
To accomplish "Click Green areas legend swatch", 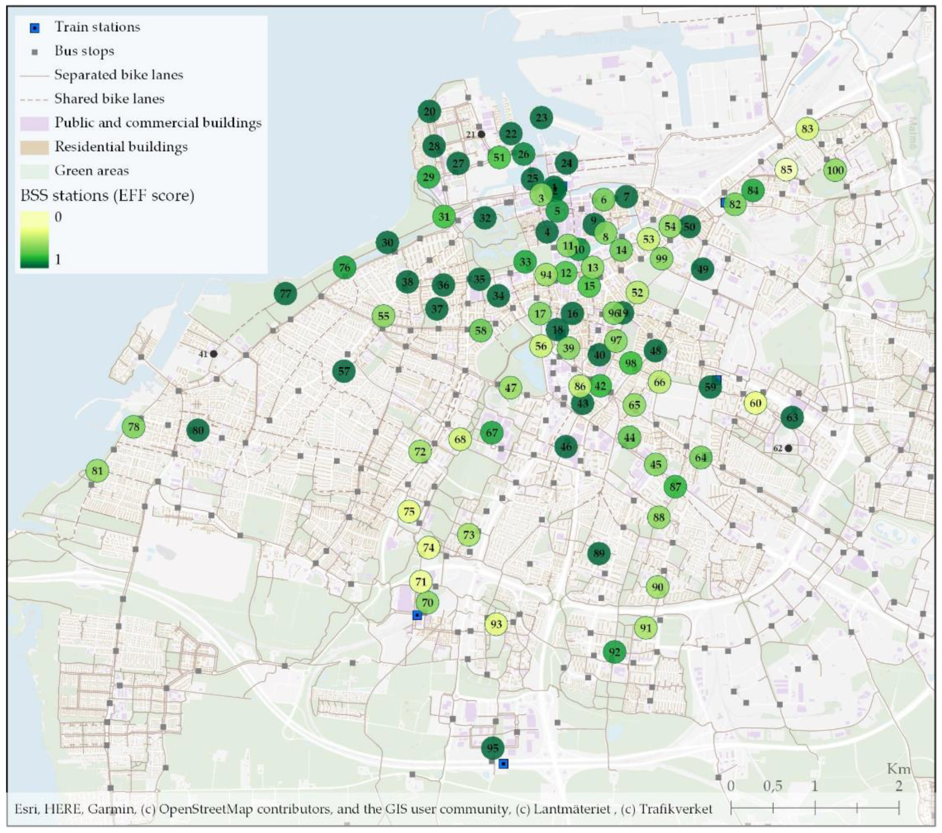I will (34, 171).
